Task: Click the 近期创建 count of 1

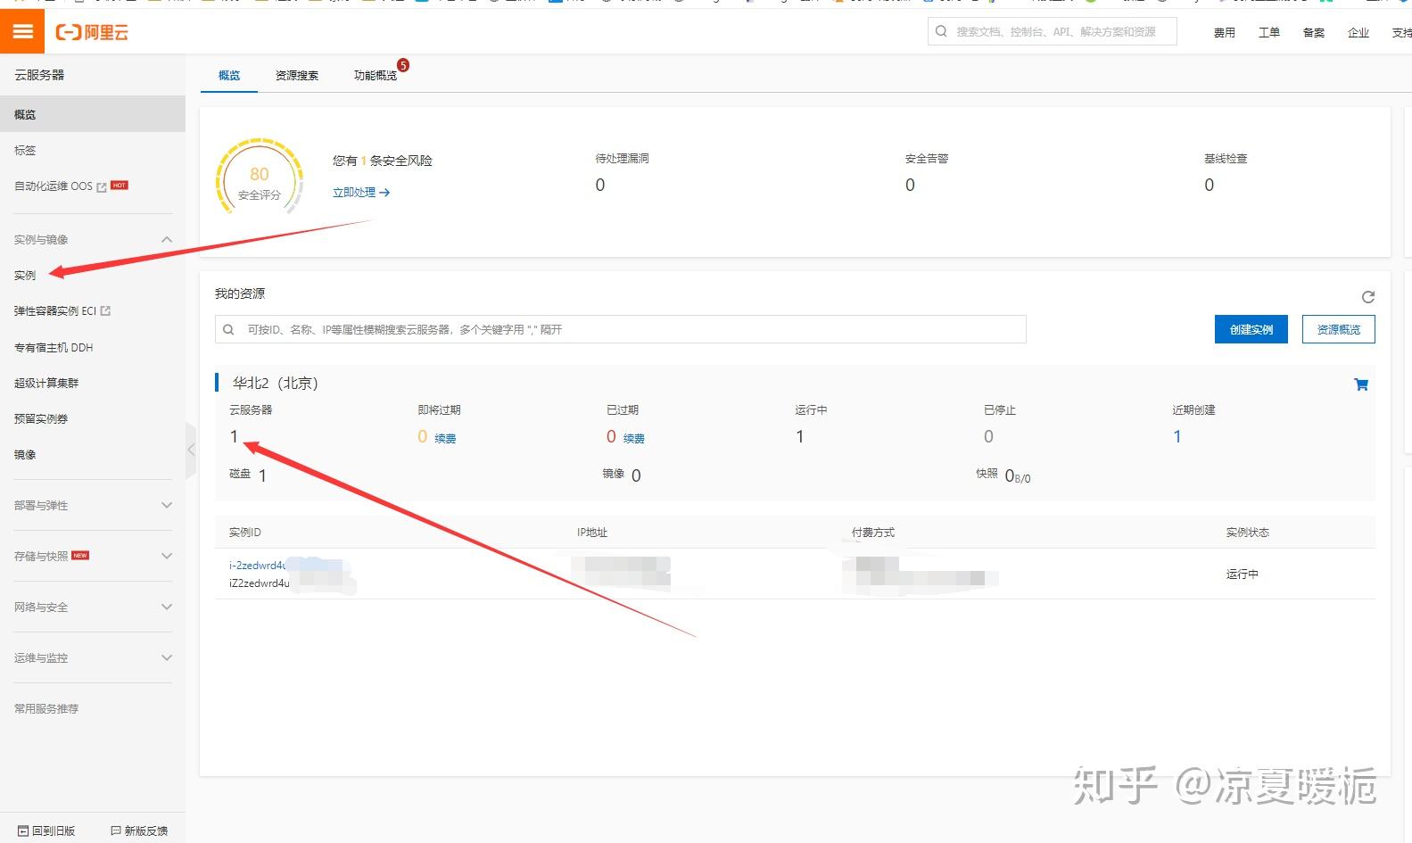Action: tap(1177, 436)
